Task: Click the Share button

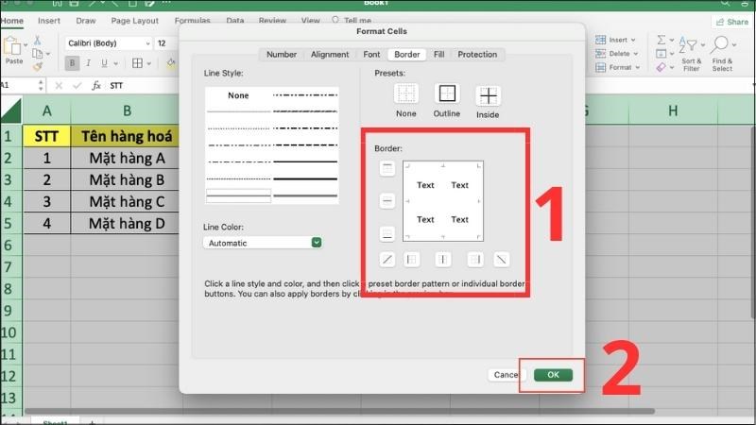Action: coord(731,22)
